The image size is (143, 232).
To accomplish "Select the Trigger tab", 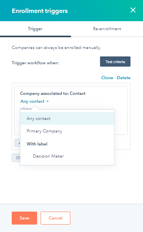I will pyautogui.click(x=35, y=29).
